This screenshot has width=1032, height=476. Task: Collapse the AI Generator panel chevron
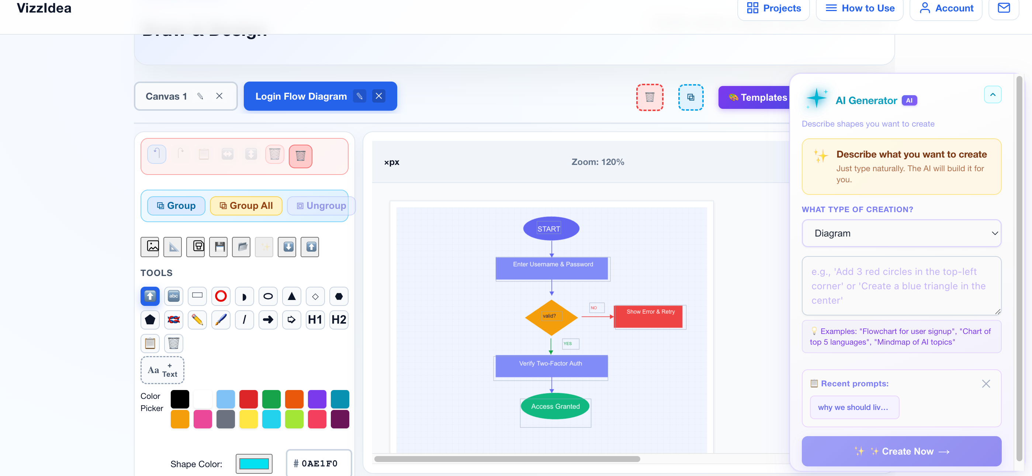tap(992, 94)
